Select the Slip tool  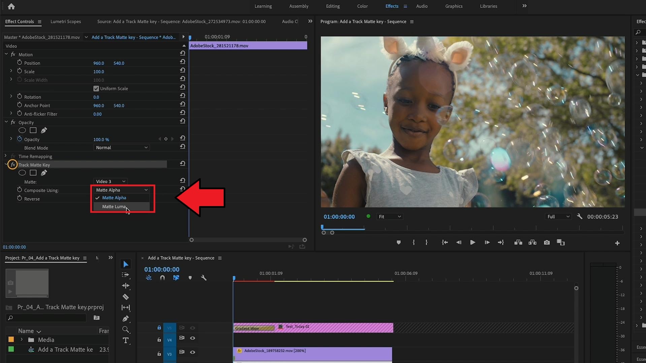click(126, 308)
